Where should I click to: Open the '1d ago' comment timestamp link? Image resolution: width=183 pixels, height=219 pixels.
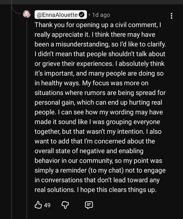101,15
